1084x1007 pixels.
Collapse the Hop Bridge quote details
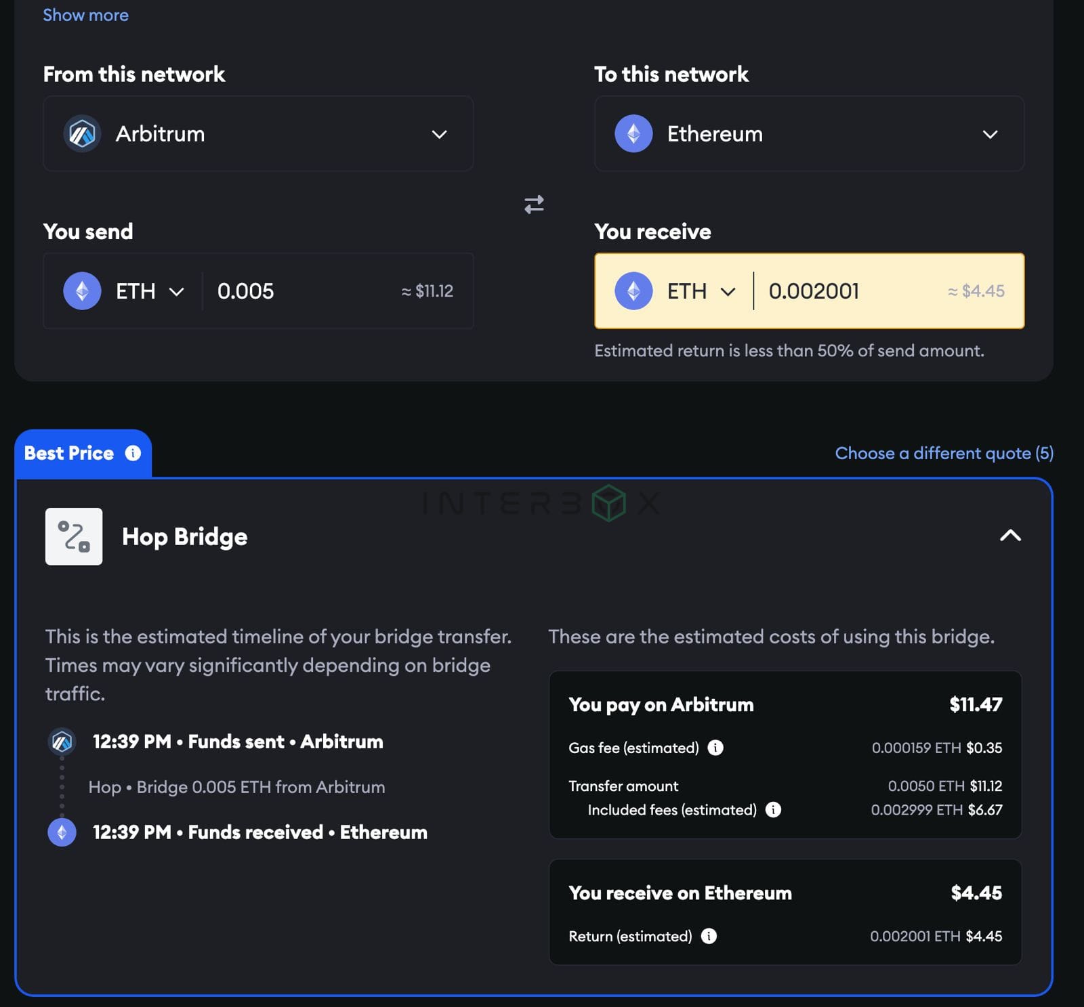tap(1010, 536)
